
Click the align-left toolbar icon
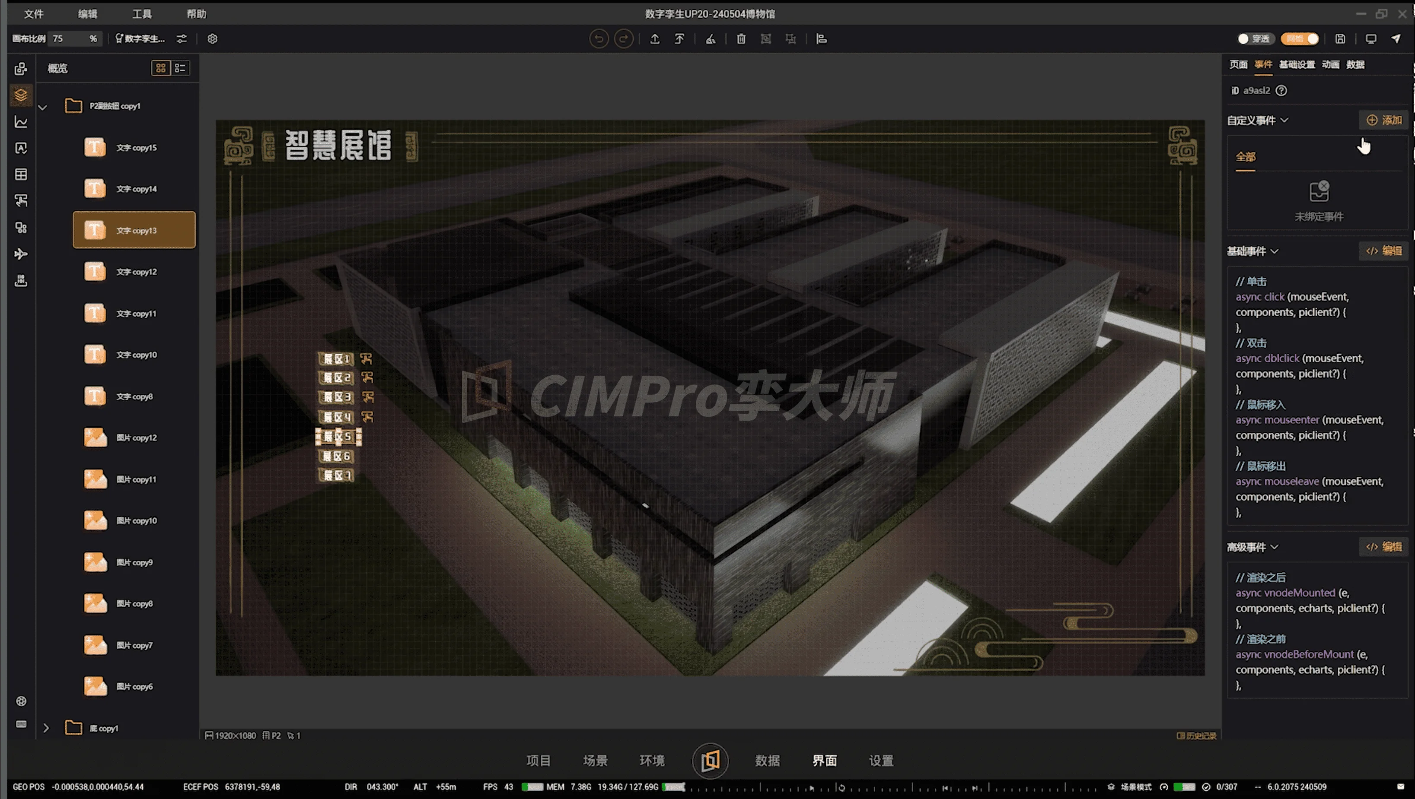(x=821, y=39)
